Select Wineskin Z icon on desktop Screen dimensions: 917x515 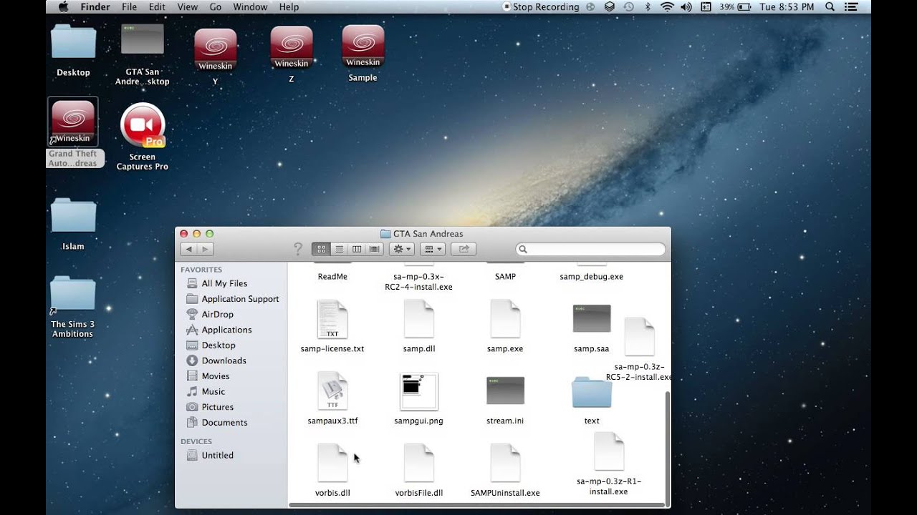pyautogui.click(x=292, y=47)
